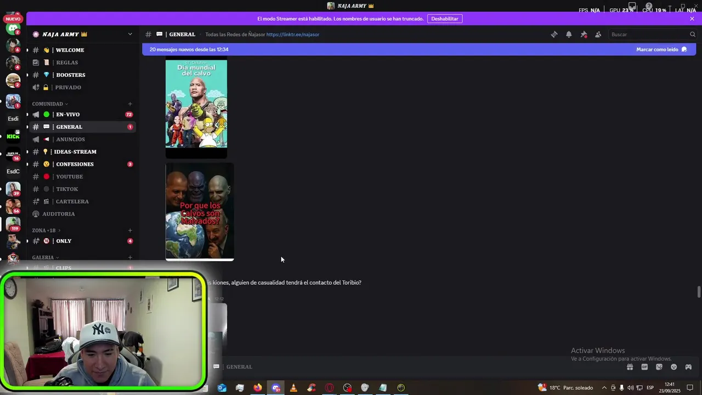
Task: Open Firefox from the taskbar
Action: point(258,388)
